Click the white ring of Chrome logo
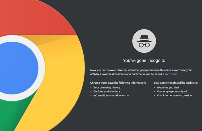The height and width of the screenshot is (131, 202). click(42, 67)
